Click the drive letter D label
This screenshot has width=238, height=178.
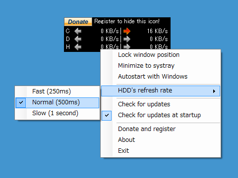coord(68,39)
